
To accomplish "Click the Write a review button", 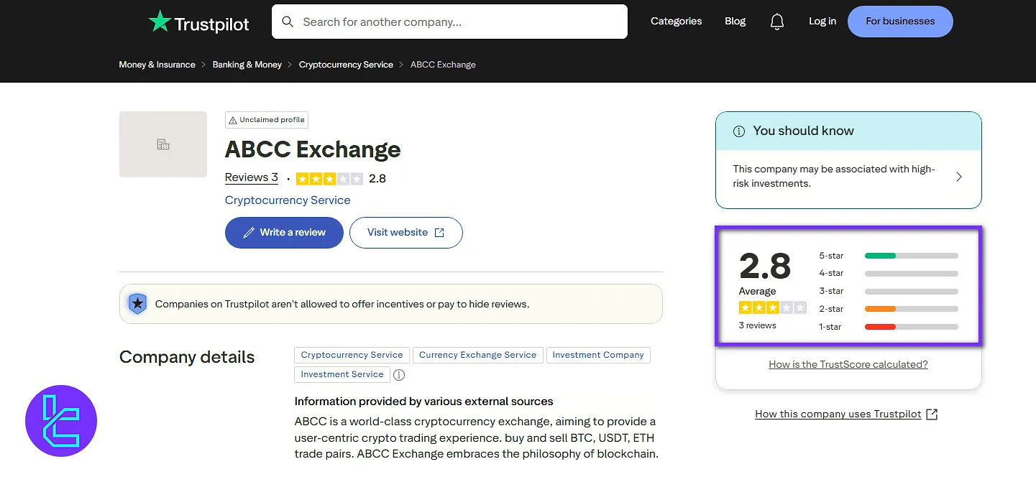I will pyautogui.click(x=283, y=232).
